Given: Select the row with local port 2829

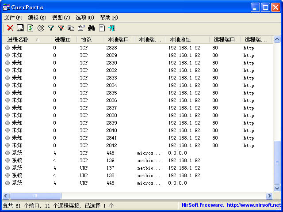Looking at the screenshot, I should (138, 55).
